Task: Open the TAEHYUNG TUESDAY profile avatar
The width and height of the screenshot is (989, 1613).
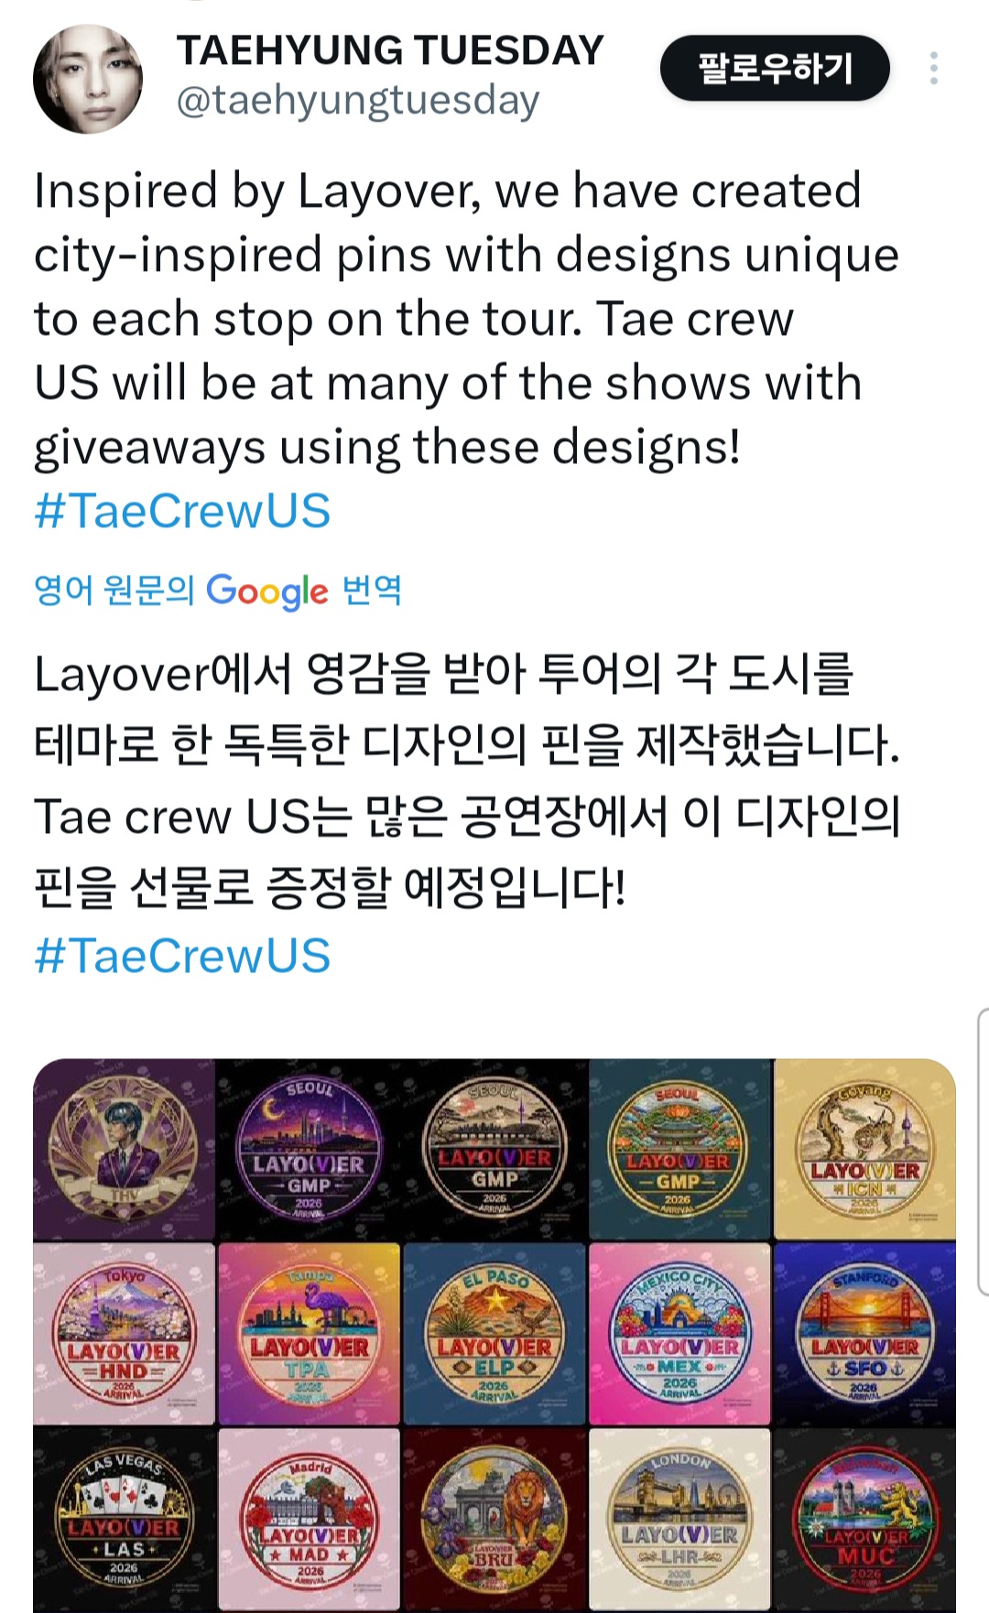Action: (x=88, y=79)
